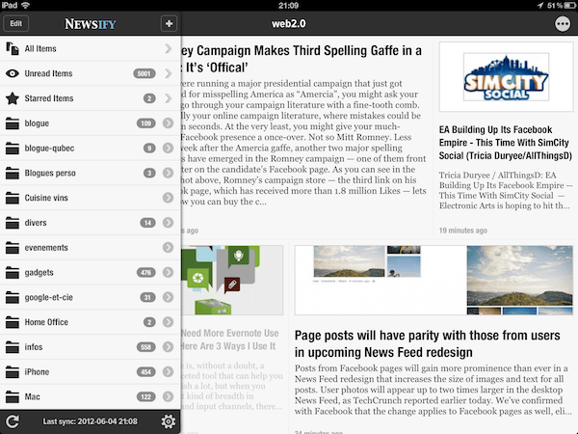Expand the iPhone folder chevron
Screen dimensions: 578x434
tap(169, 371)
